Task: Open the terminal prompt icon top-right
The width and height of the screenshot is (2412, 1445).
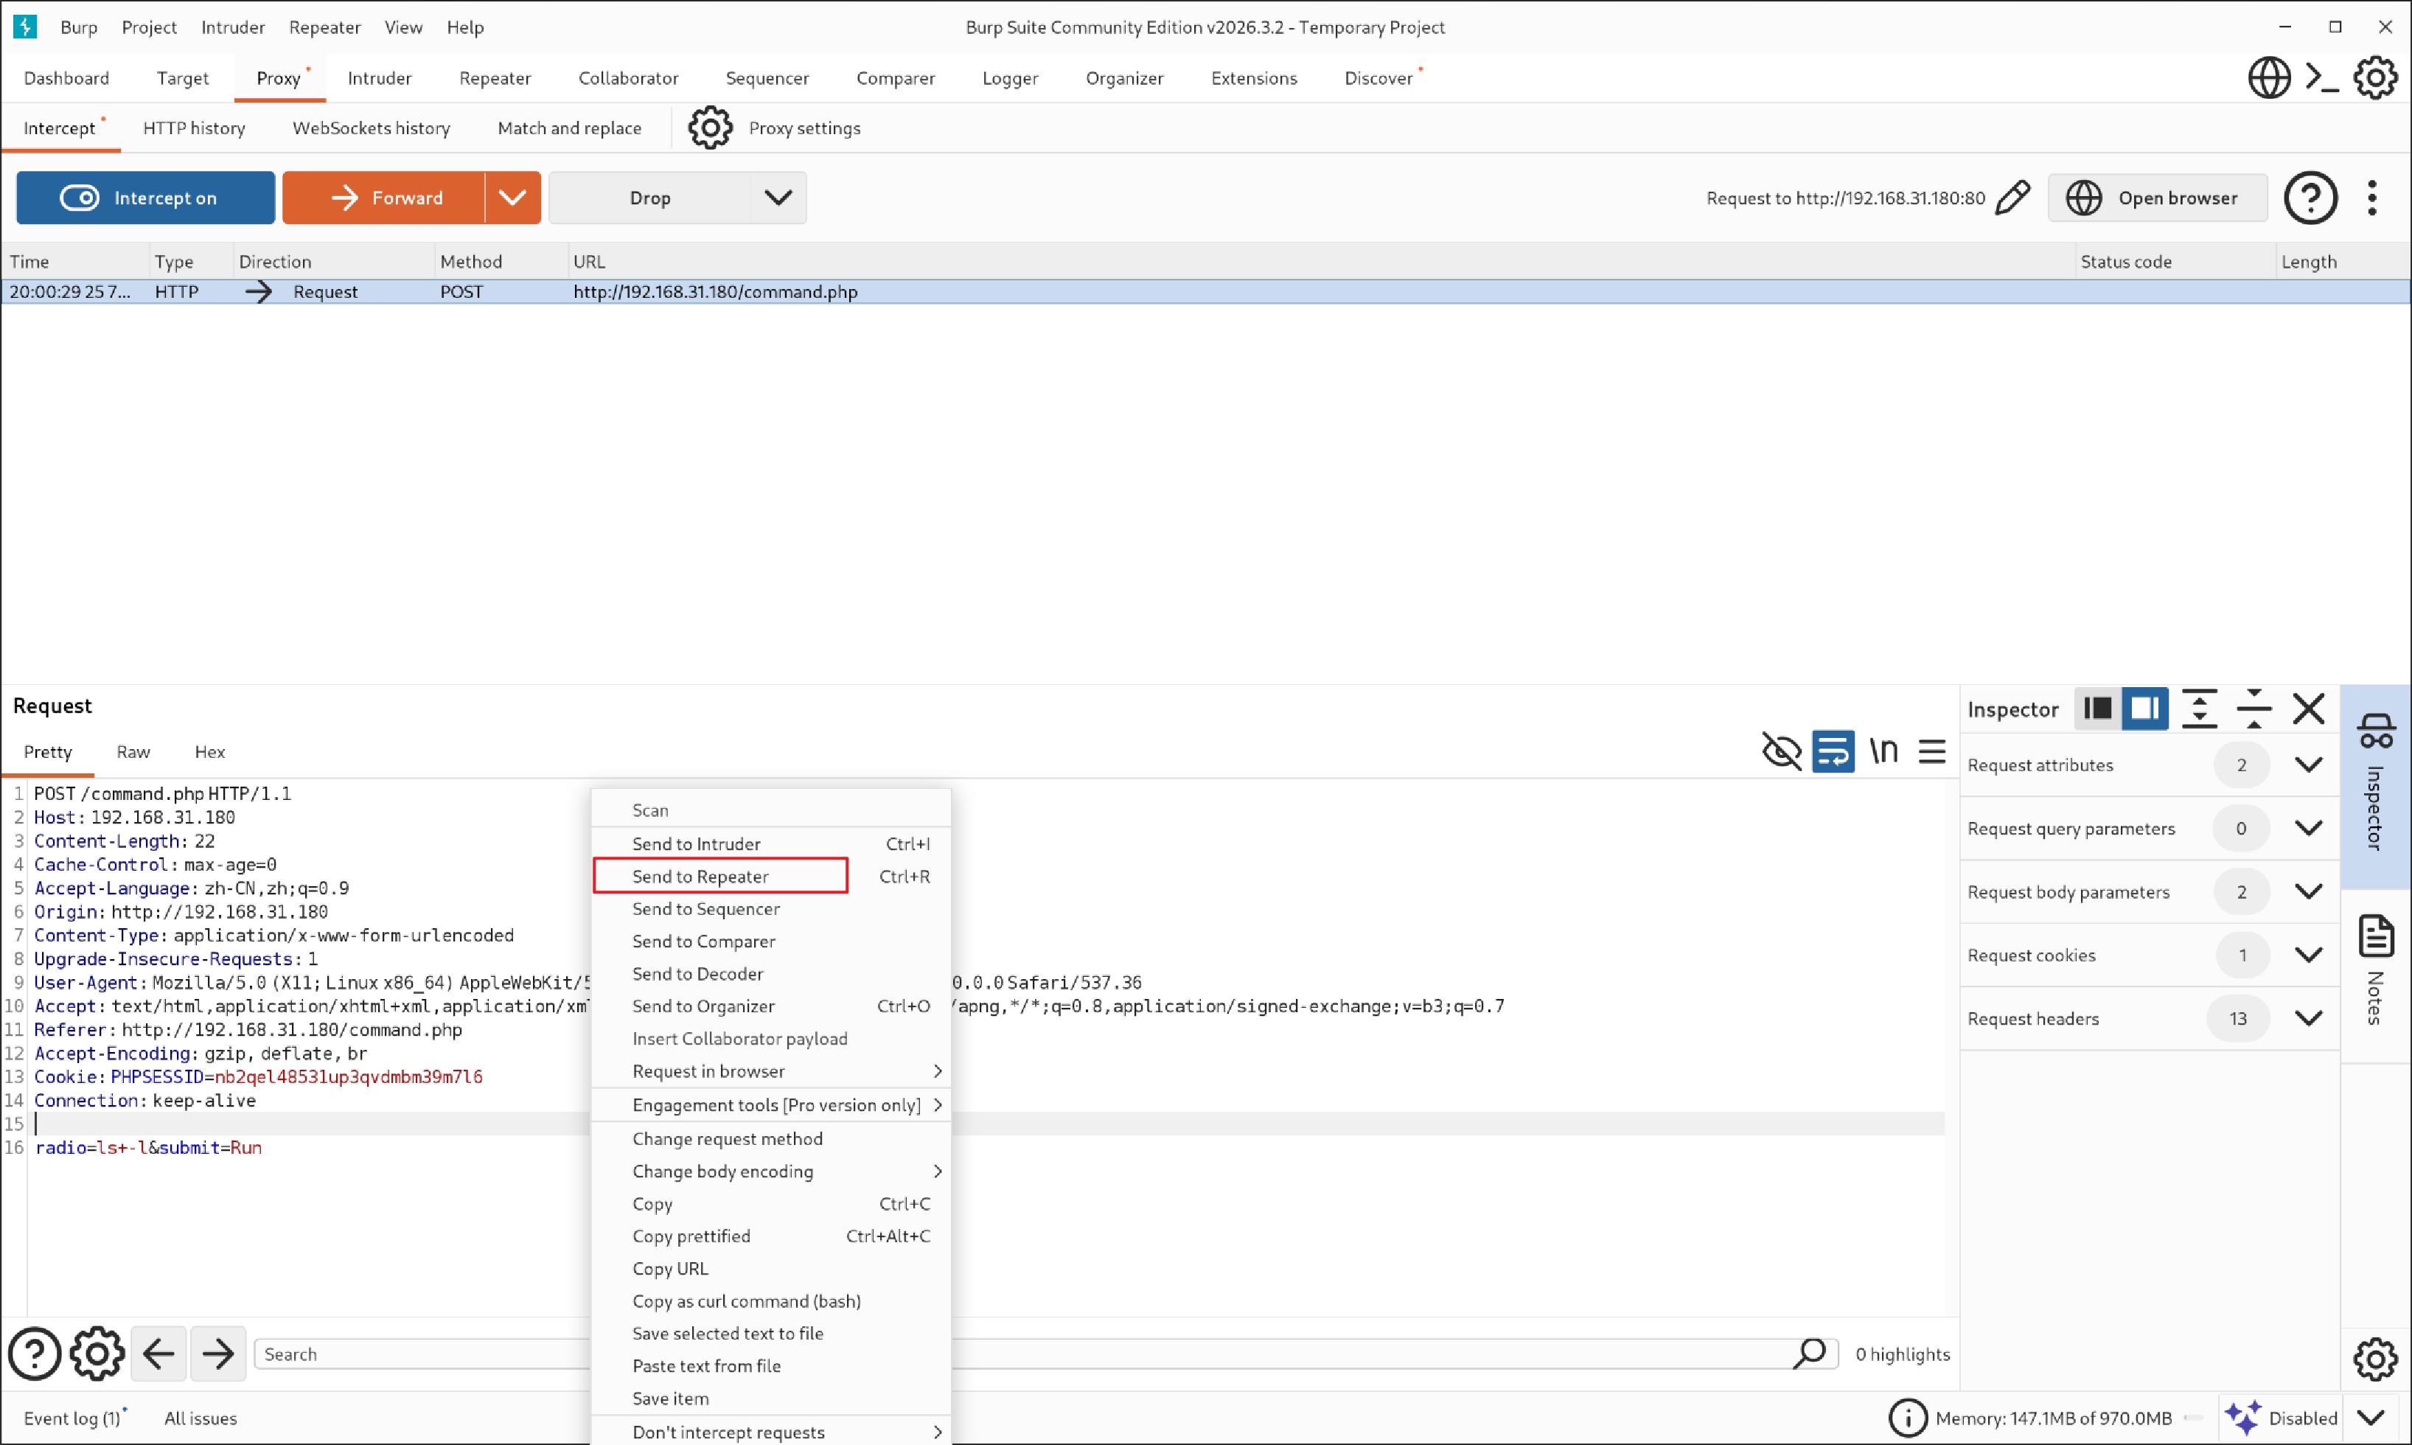Action: pos(2323,78)
